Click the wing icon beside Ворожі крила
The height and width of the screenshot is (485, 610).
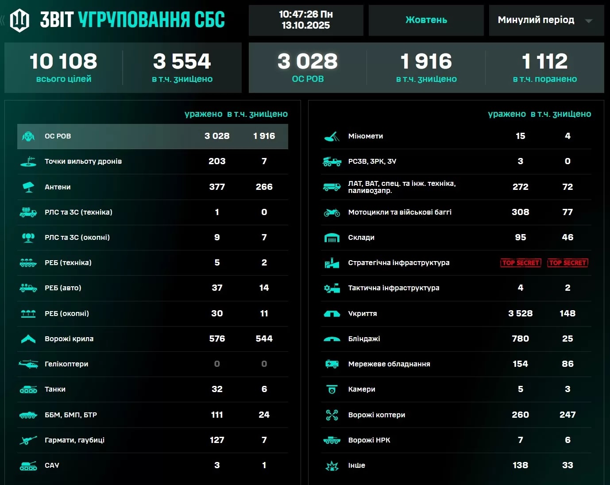(x=28, y=339)
